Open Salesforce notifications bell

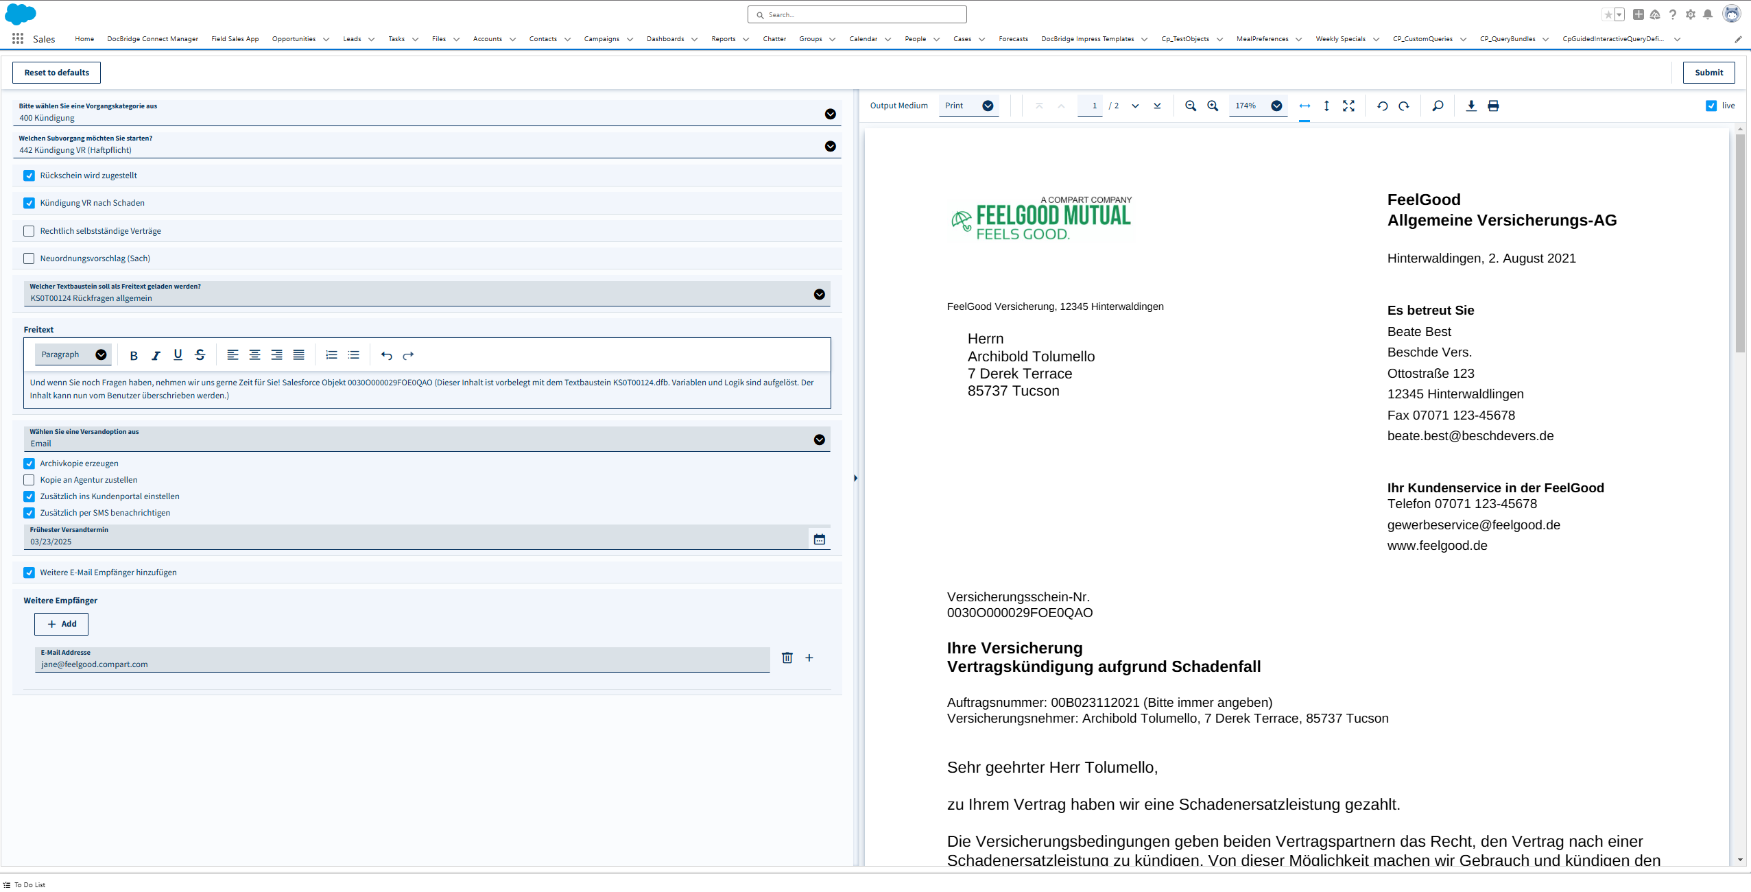1708,14
